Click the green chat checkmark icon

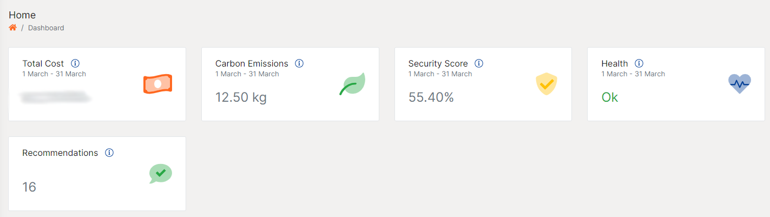(x=160, y=174)
